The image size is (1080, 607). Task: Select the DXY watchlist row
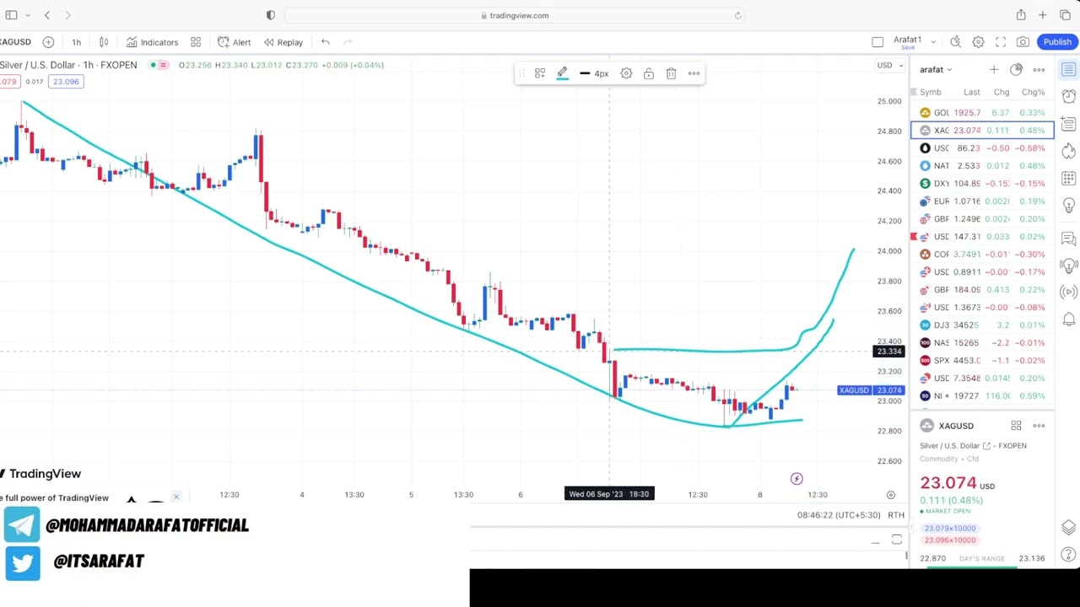point(982,183)
